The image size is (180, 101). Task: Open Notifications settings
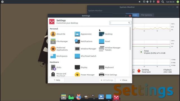pos(83,41)
